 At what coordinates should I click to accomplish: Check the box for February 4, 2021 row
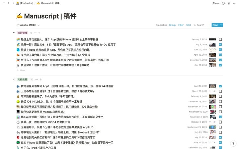coord(220,97)
